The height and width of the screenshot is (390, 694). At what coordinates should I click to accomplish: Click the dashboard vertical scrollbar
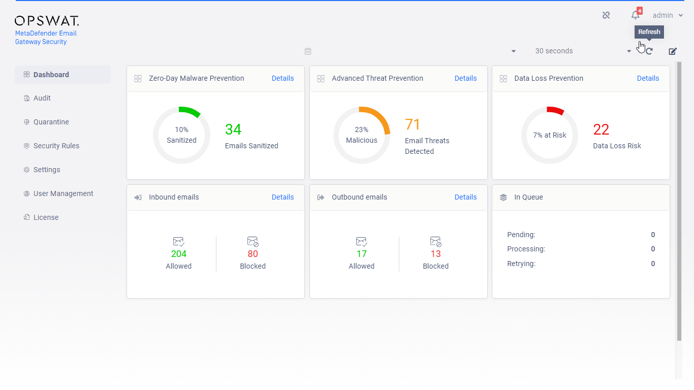pyautogui.click(x=679, y=201)
